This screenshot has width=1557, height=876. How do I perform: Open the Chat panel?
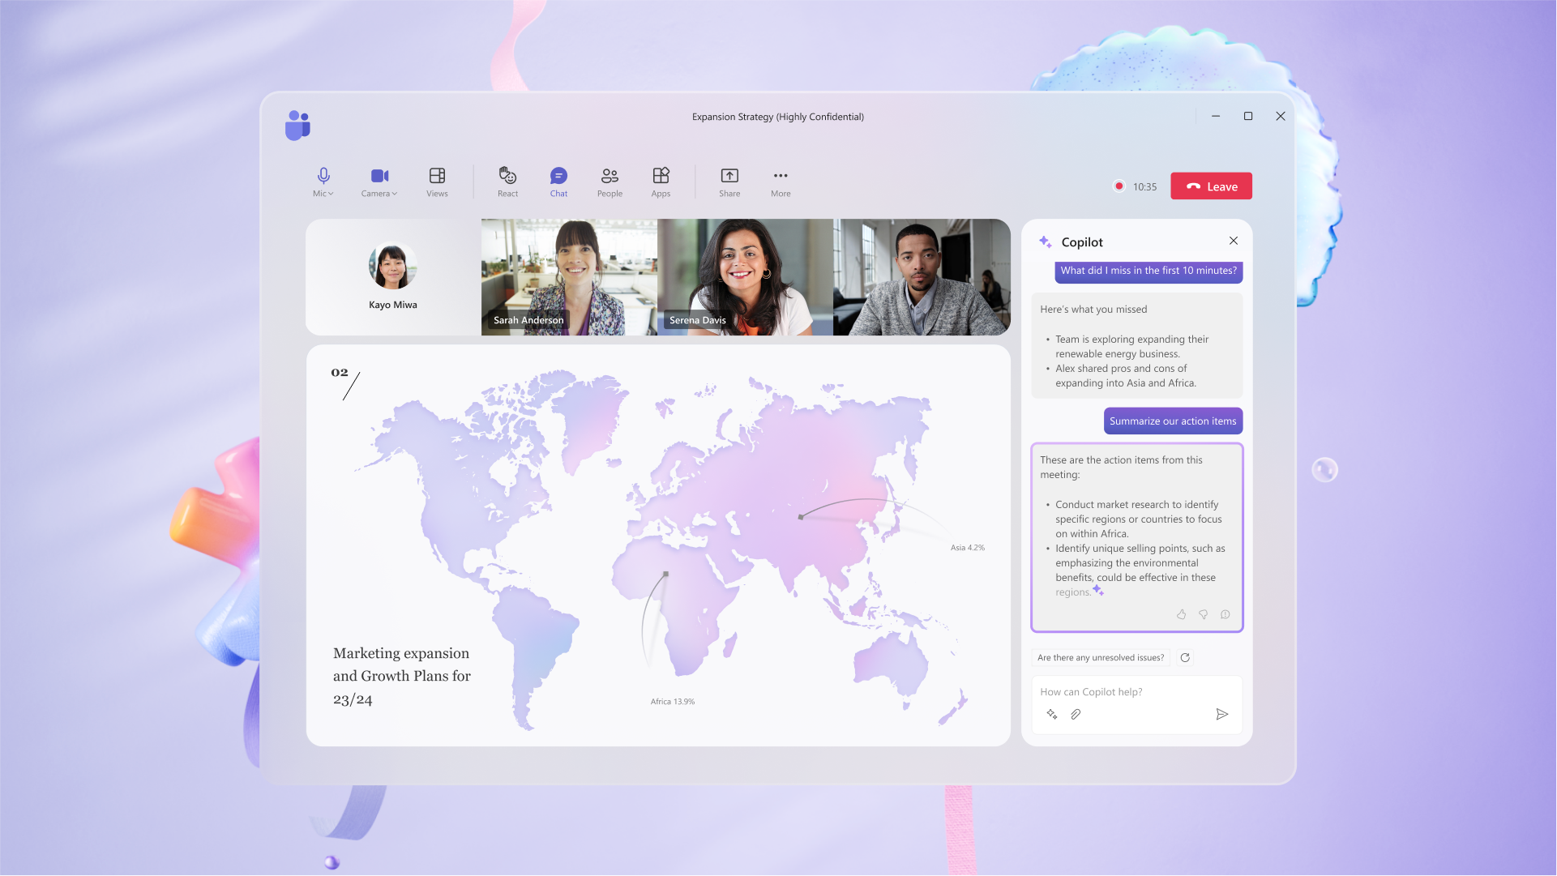coord(558,182)
